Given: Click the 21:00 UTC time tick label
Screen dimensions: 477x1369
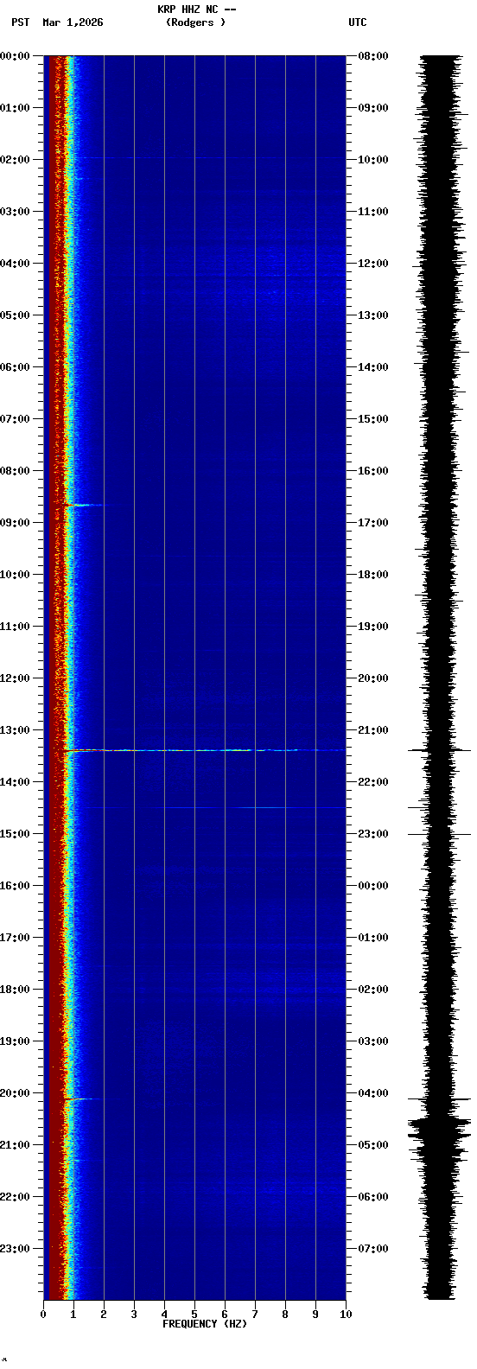Looking at the screenshot, I should click(x=373, y=730).
